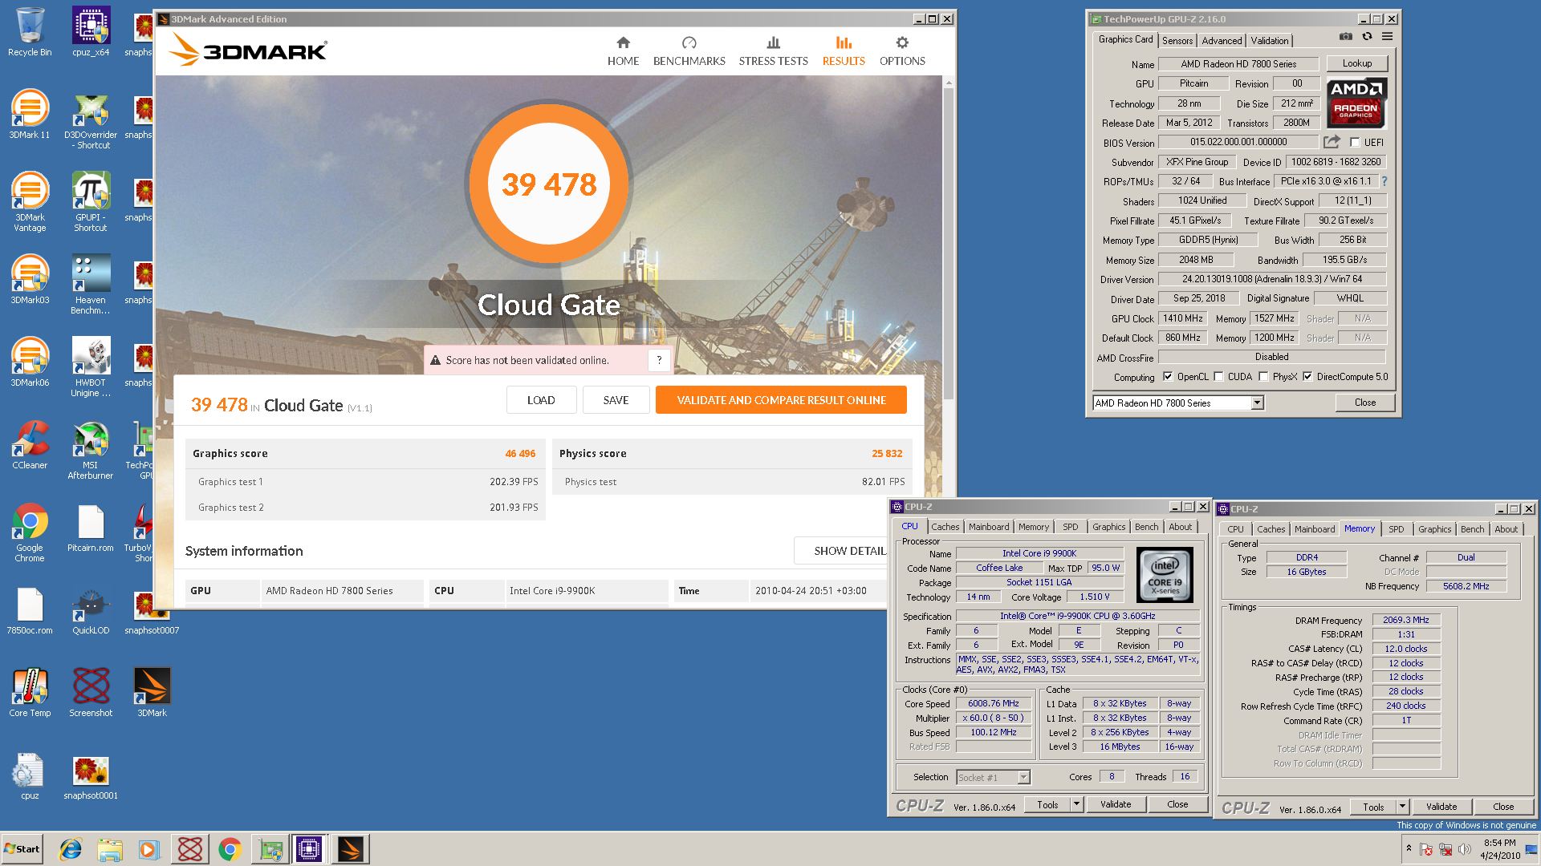The width and height of the screenshot is (1541, 866).
Task: Click the SAVE button in 3DMark
Action: 616,400
